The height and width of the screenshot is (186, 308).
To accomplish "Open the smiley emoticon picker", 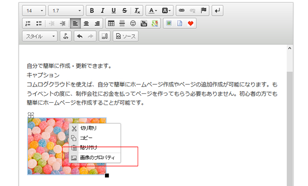I will pyautogui.click(x=133, y=23).
